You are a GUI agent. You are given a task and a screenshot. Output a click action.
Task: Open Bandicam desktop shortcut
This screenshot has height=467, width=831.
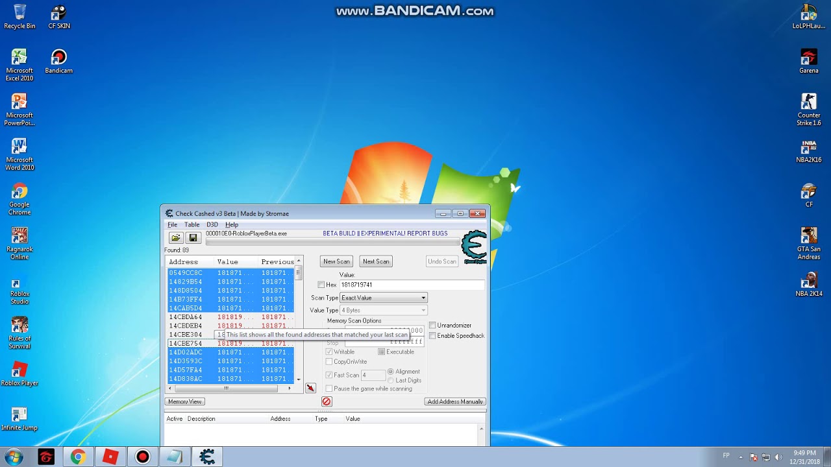(x=59, y=62)
